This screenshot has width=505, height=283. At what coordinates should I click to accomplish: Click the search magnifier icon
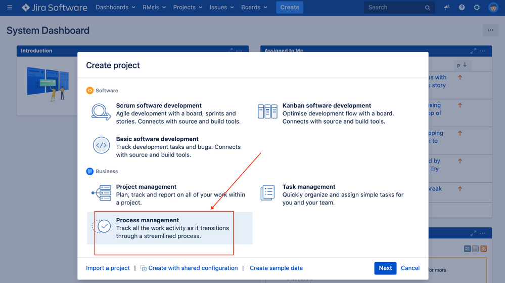coord(427,8)
